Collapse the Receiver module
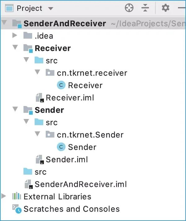 click(15, 47)
